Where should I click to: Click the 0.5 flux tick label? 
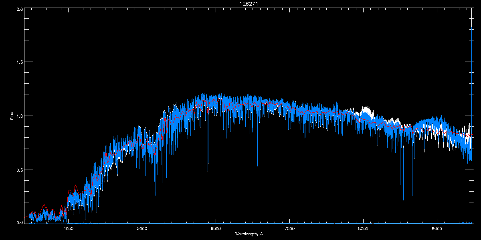[x=19, y=170]
